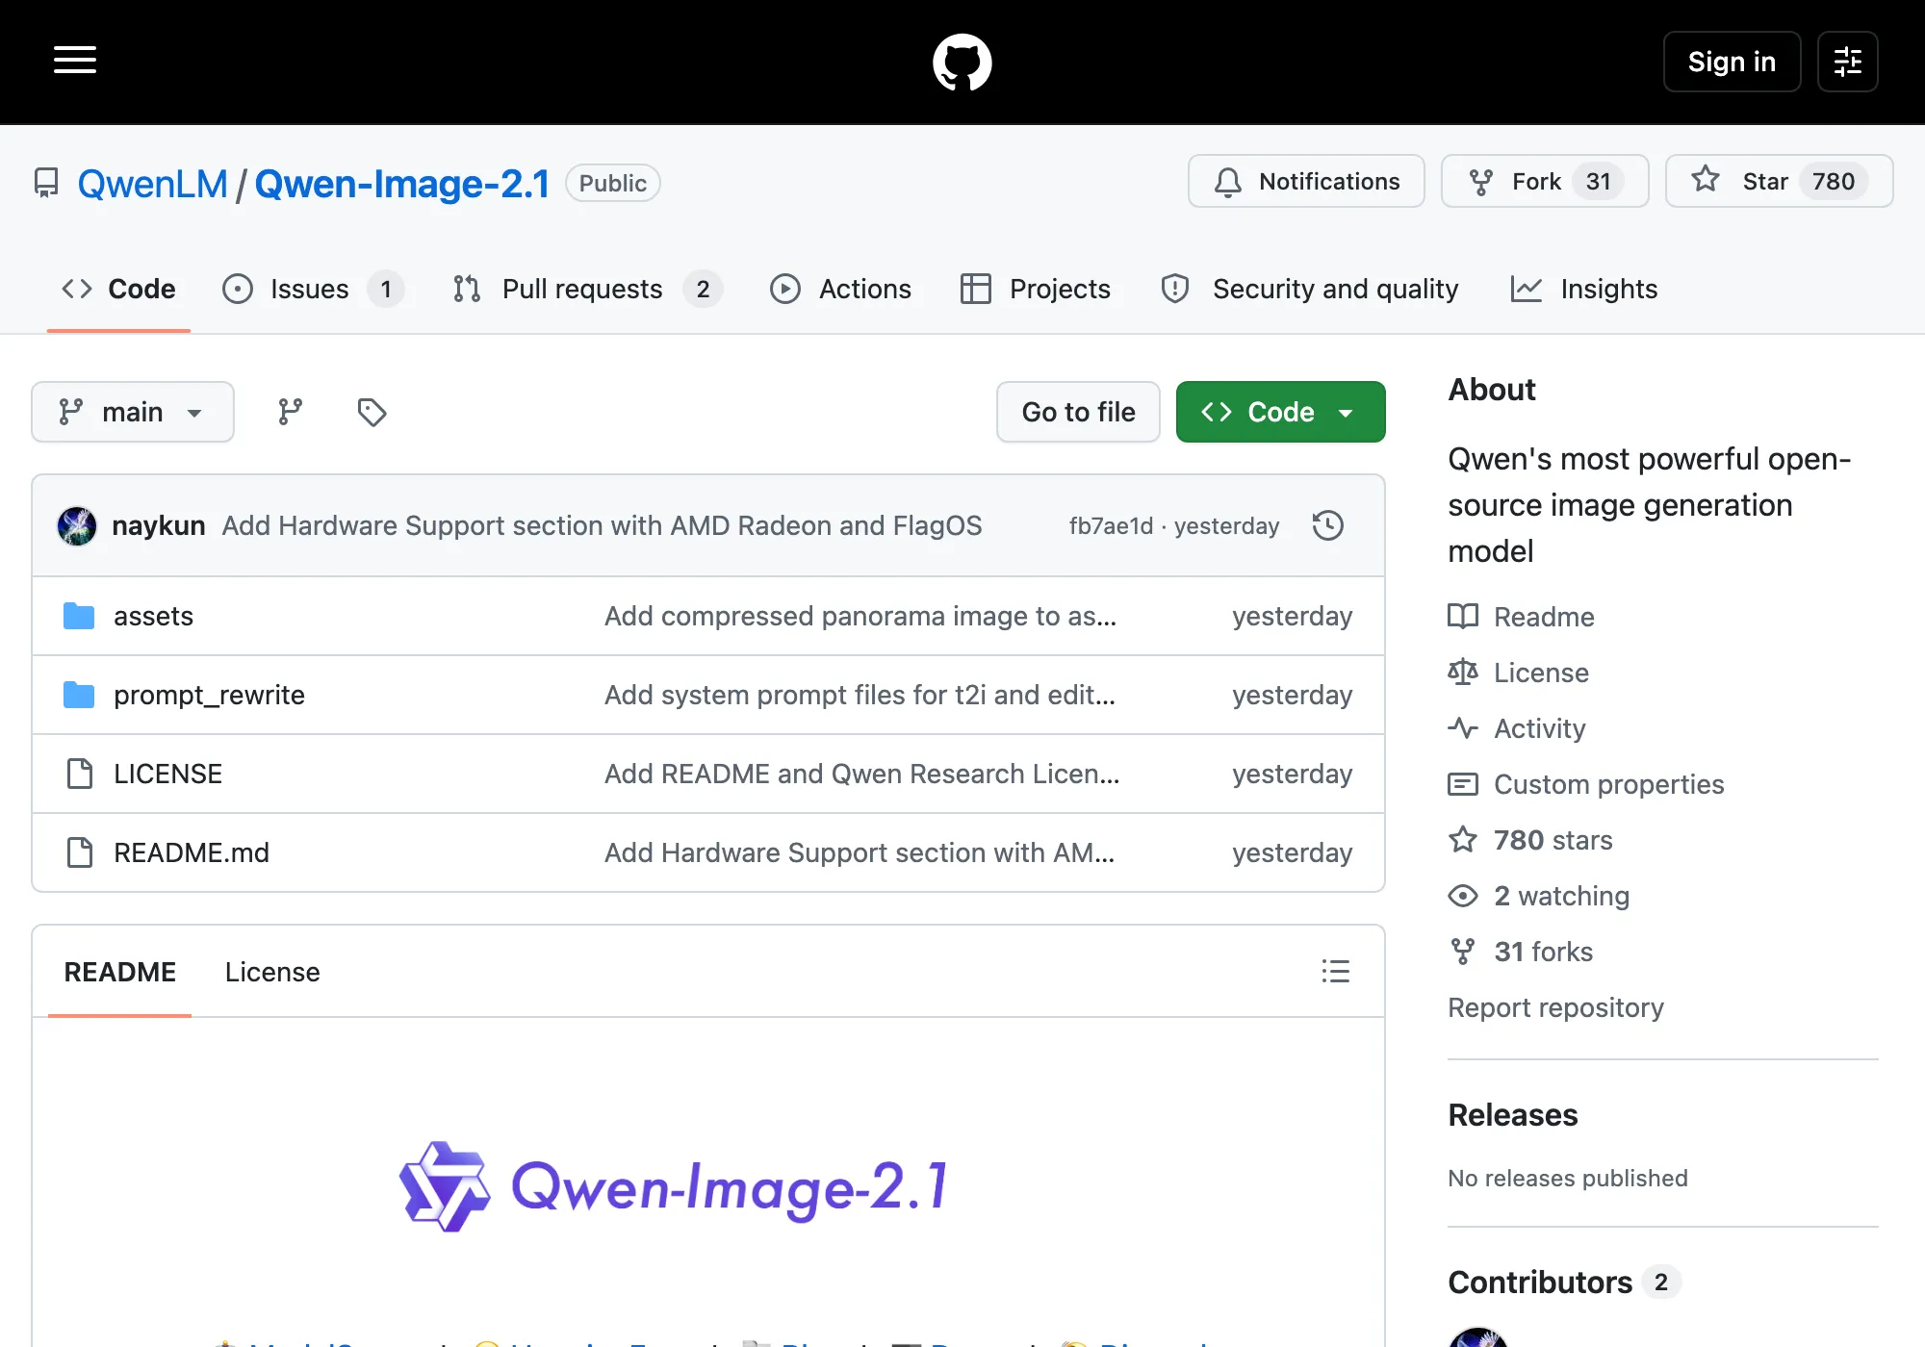Open the Issues tab
This screenshot has height=1347, width=1925.
313,289
